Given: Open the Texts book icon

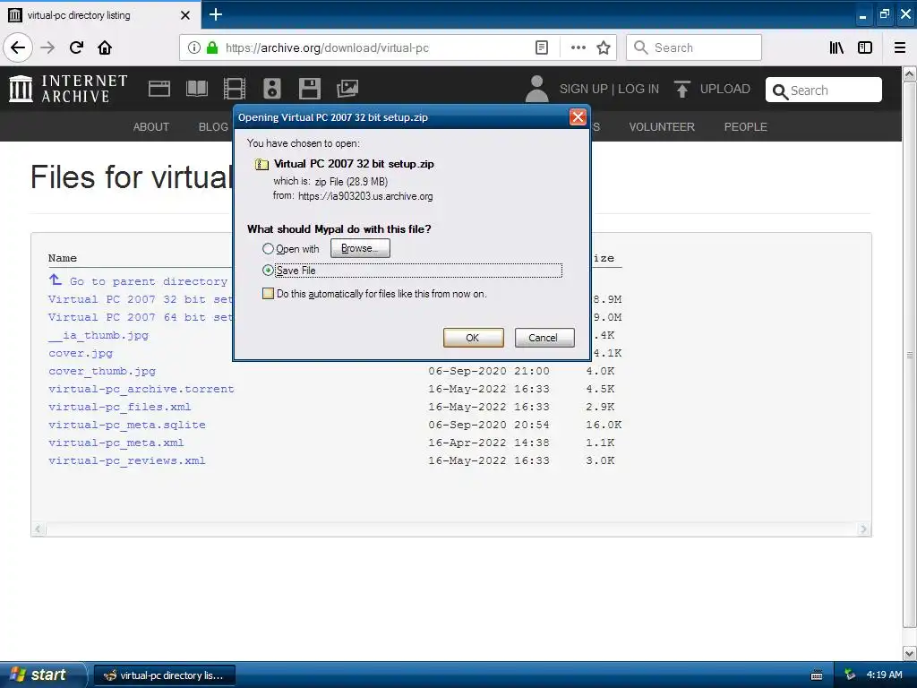Looking at the screenshot, I should click(x=196, y=89).
